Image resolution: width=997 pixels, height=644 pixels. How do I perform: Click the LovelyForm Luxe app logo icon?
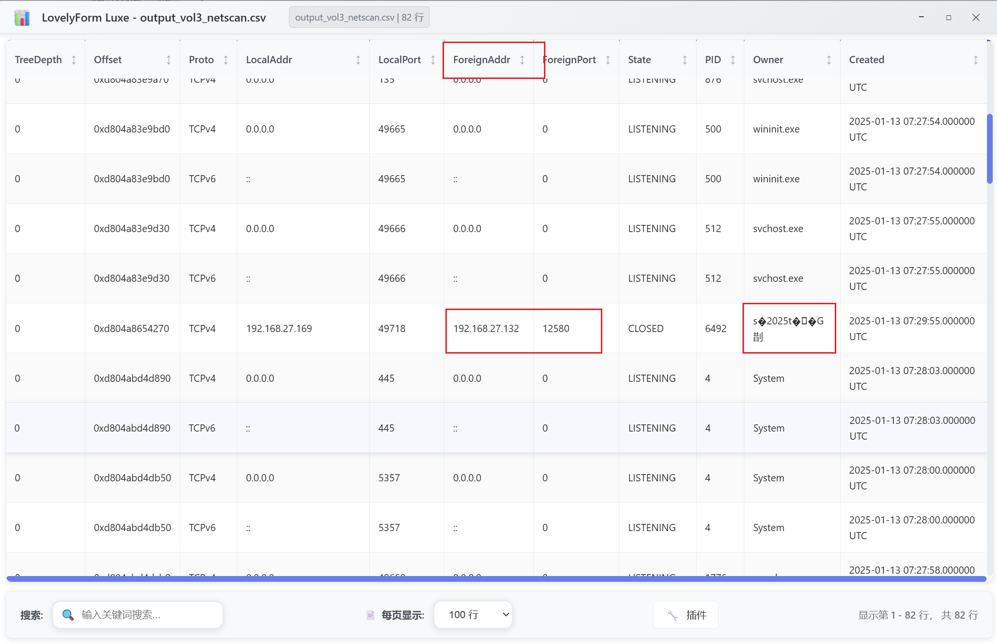tap(22, 18)
